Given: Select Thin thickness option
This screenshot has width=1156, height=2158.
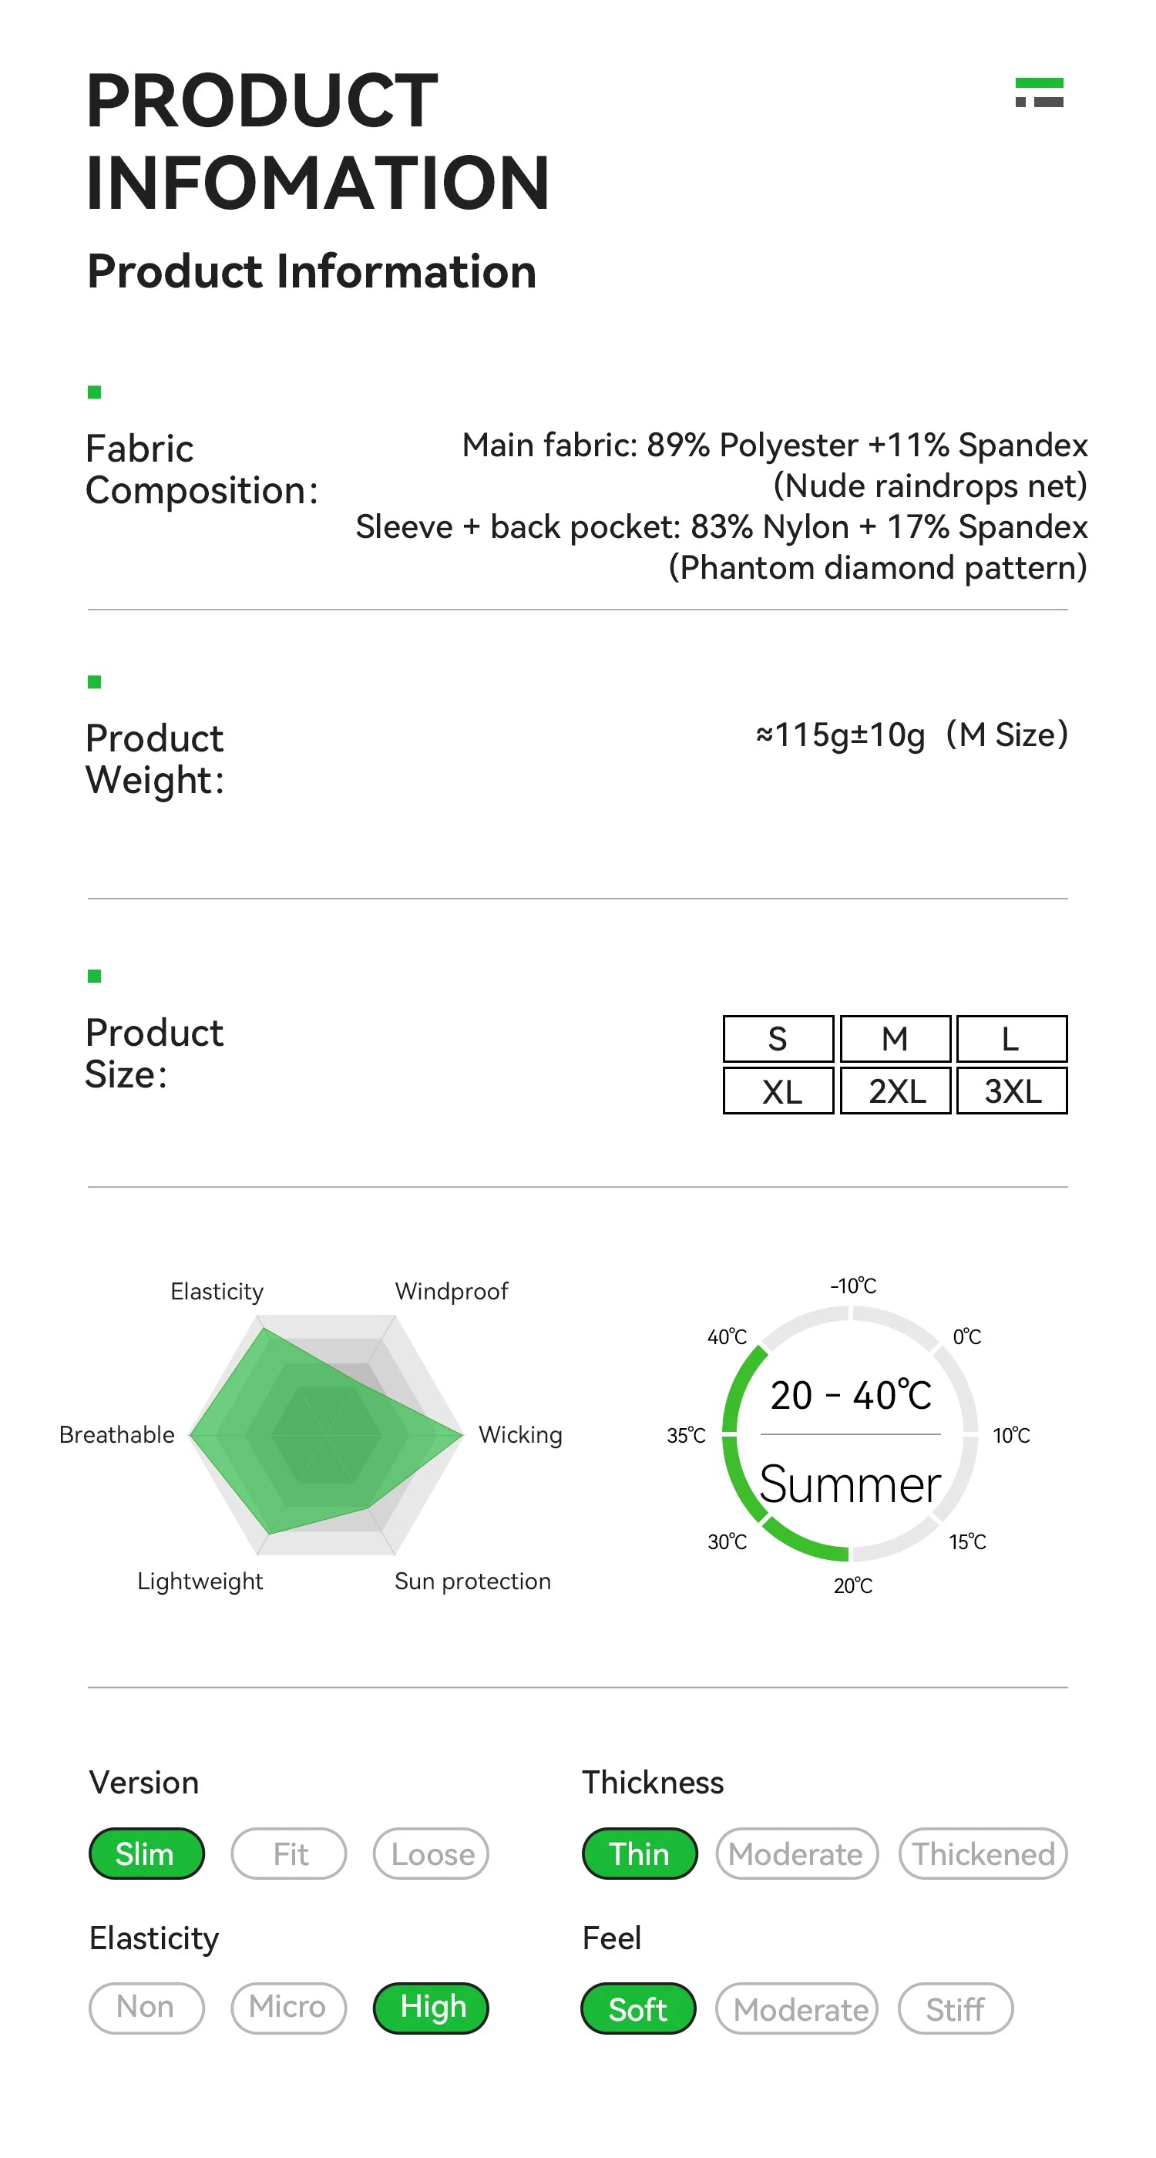Looking at the screenshot, I should (639, 1854).
